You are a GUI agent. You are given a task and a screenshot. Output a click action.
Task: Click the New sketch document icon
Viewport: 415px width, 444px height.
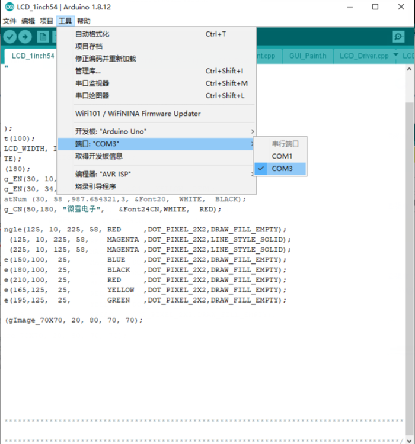(43, 37)
